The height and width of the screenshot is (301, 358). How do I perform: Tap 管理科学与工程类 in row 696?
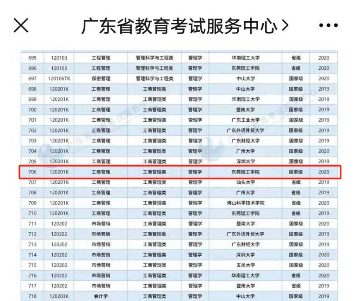(154, 68)
